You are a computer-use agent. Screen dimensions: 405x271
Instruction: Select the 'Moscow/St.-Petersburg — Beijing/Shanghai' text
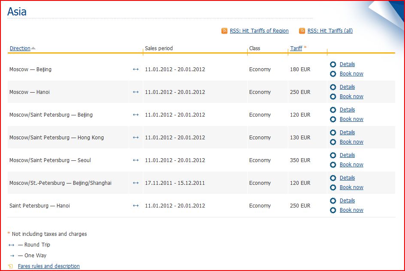(x=60, y=183)
